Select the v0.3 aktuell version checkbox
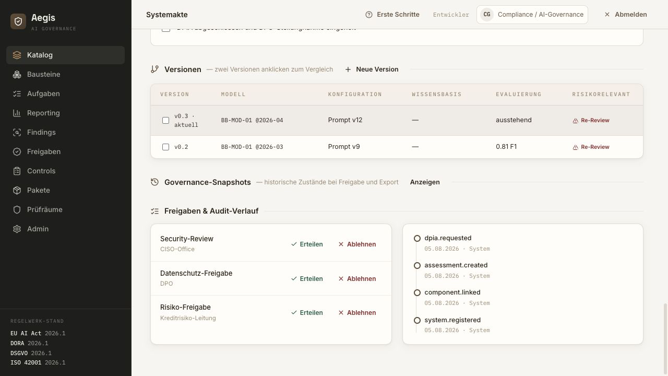The width and height of the screenshot is (668, 376). 165,120
